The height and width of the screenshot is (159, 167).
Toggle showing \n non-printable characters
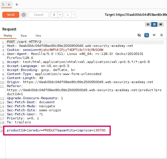(154, 35)
